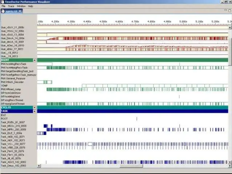Click the 5.200s ruler mark
The image size is (232, 174).
(215, 21)
